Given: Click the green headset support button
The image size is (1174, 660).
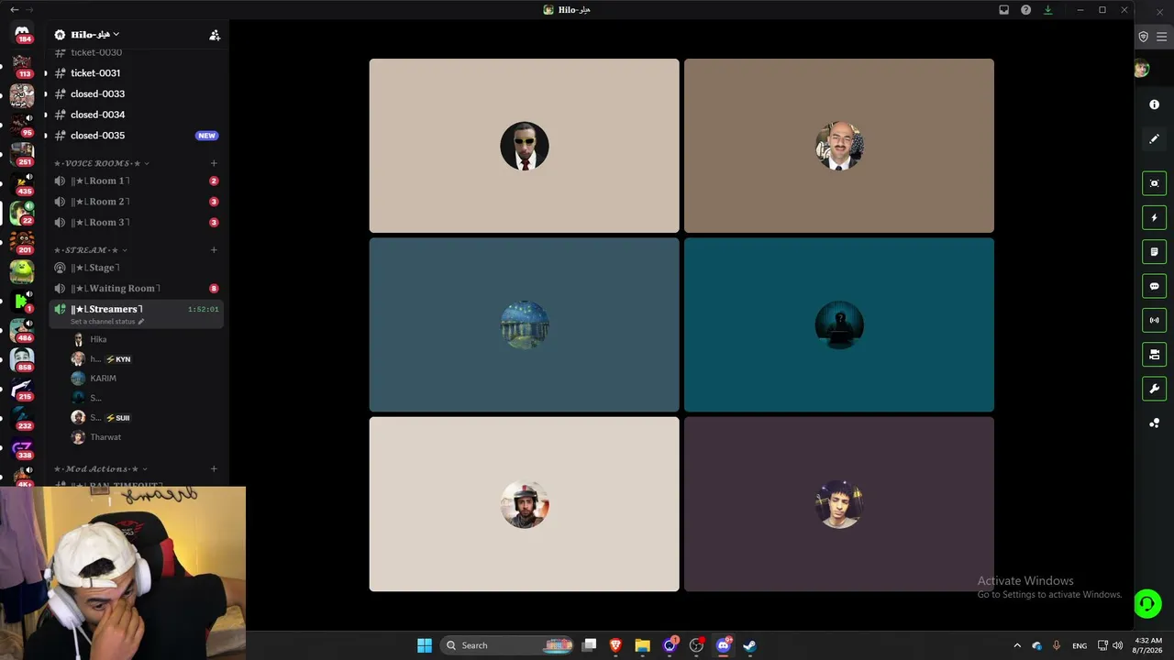Looking at the screenshot, I should click(x=1147, y=603).
